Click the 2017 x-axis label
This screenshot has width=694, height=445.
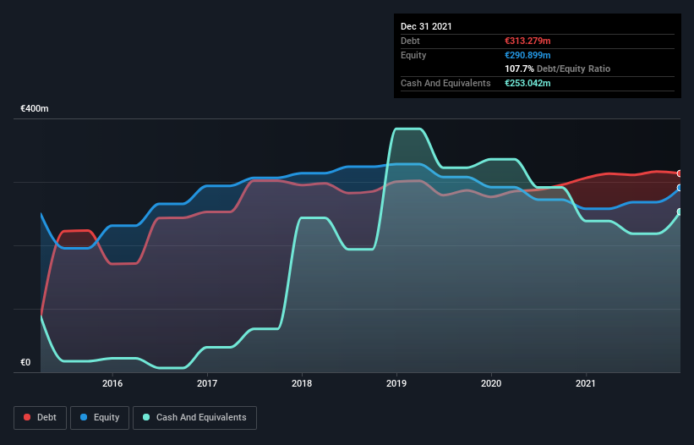point(207,383)
